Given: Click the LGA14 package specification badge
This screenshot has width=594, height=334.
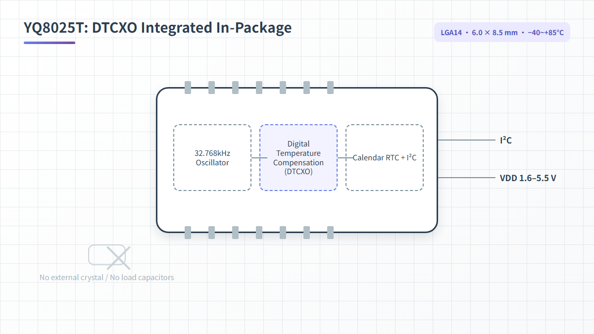Looking at the screenshot, I should pos(502,32).
